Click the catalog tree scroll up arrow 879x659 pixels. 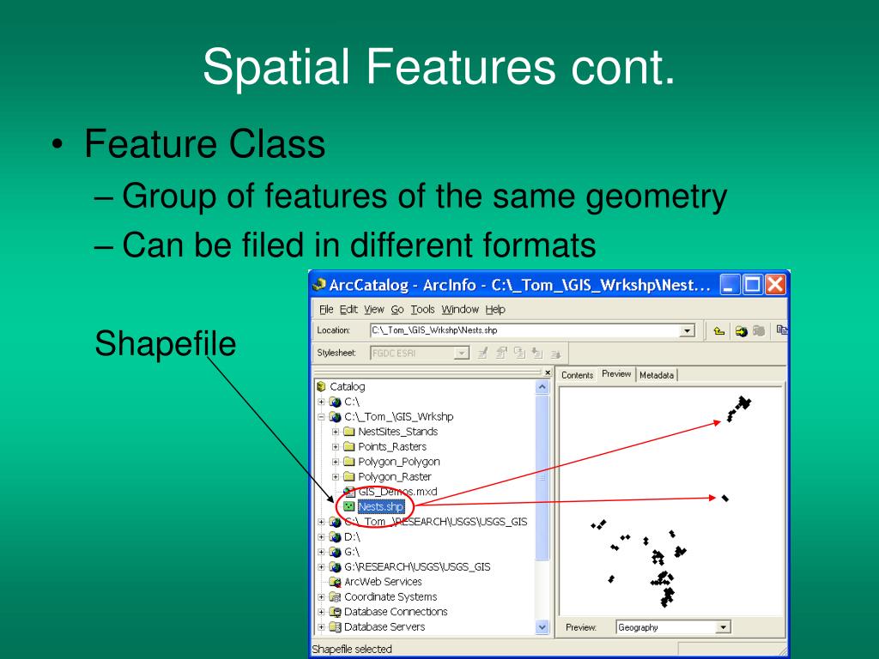coord(543,387)
